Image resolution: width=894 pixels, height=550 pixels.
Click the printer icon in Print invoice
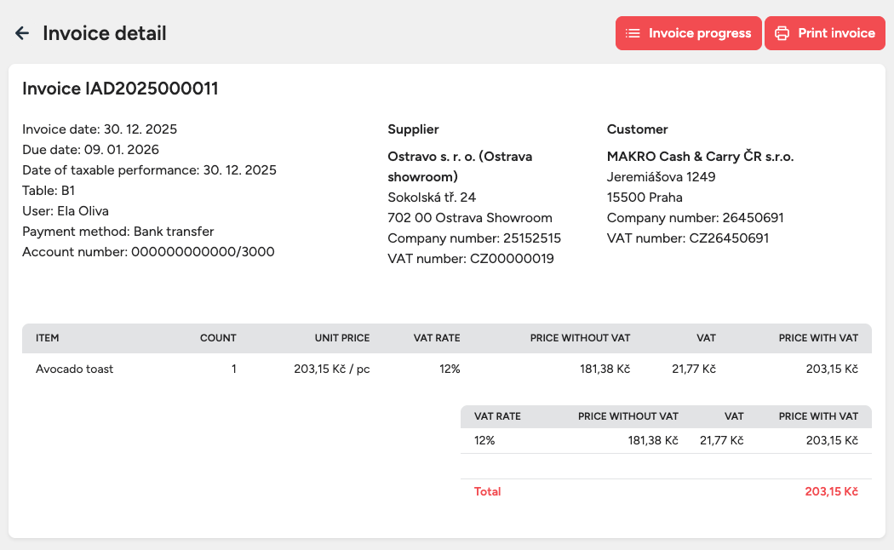(x=782, y=33)
